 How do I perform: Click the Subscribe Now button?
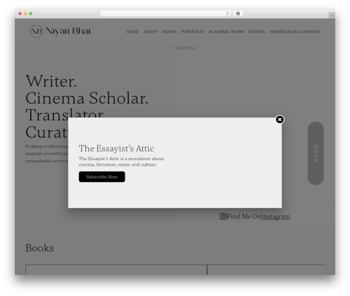pyautogui.click(x=101, y=177)
